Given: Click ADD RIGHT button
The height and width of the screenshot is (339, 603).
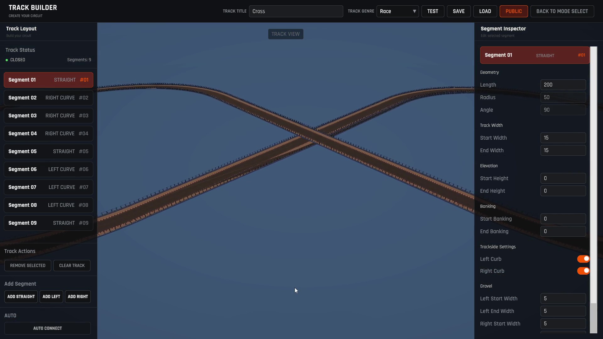Looking at the screenshot, I should pyautogui.click(x=78, y=297).
